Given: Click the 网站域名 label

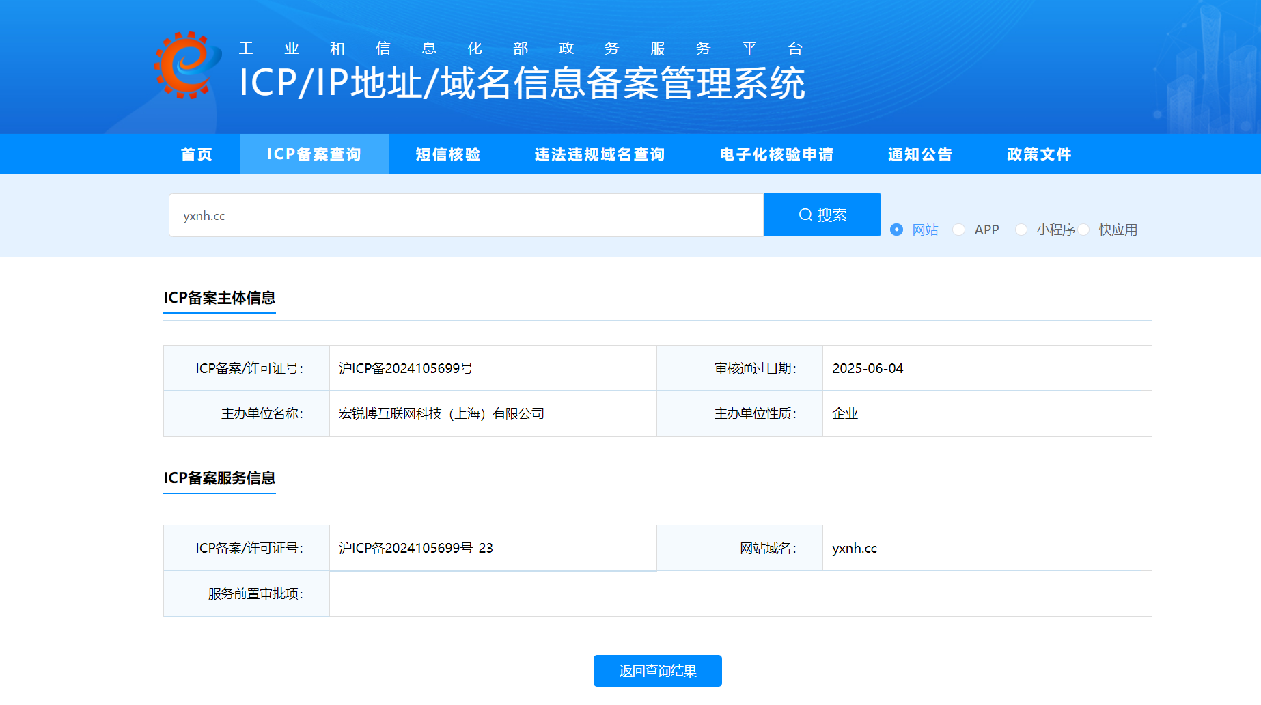Looking at the screenshot, I should pos(768,548).
